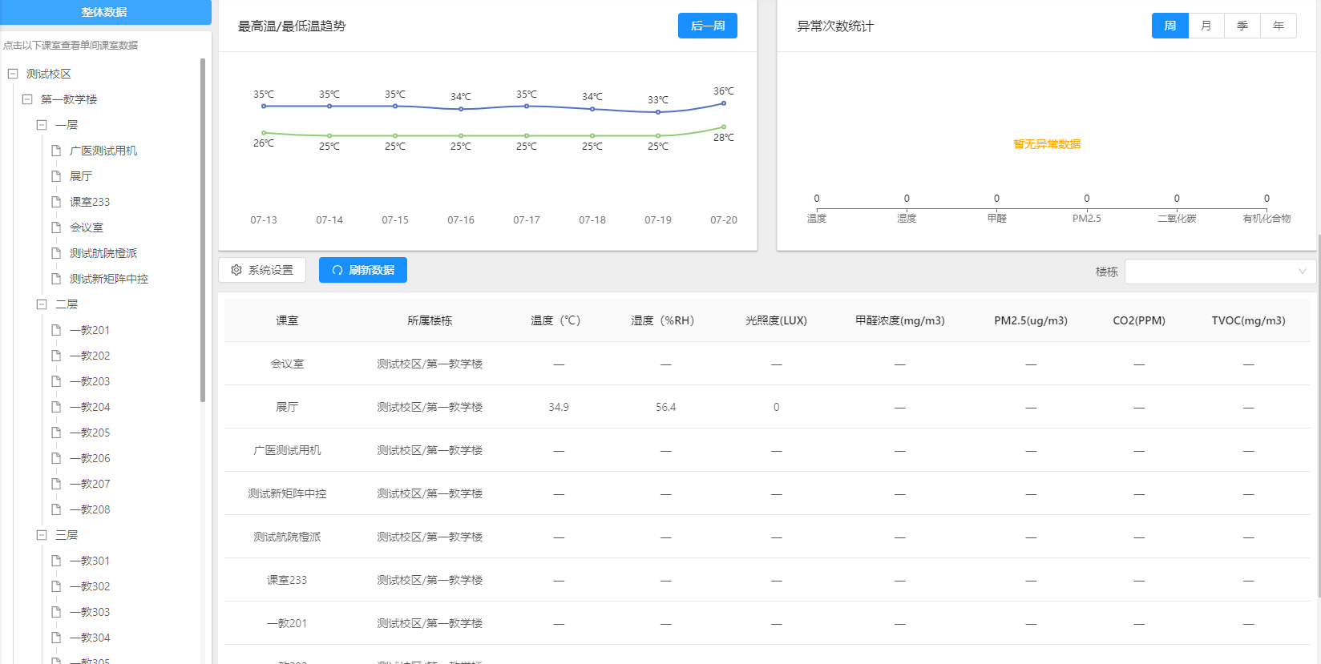
Task: Click file icon beside 一教204
Action: pos(56,407)
